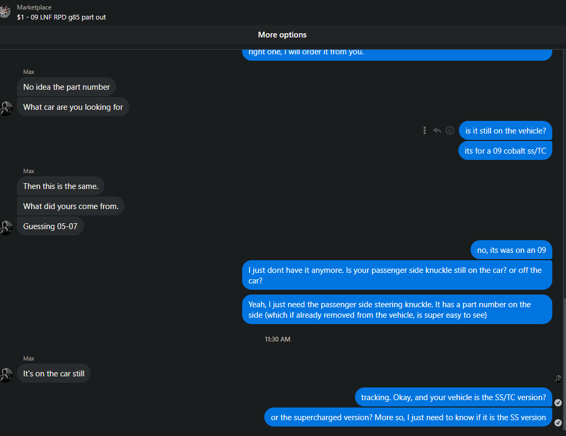Screen dimensions: 566x436
Task: Open the three-dot more menu beside message
Action: [425, 130]
